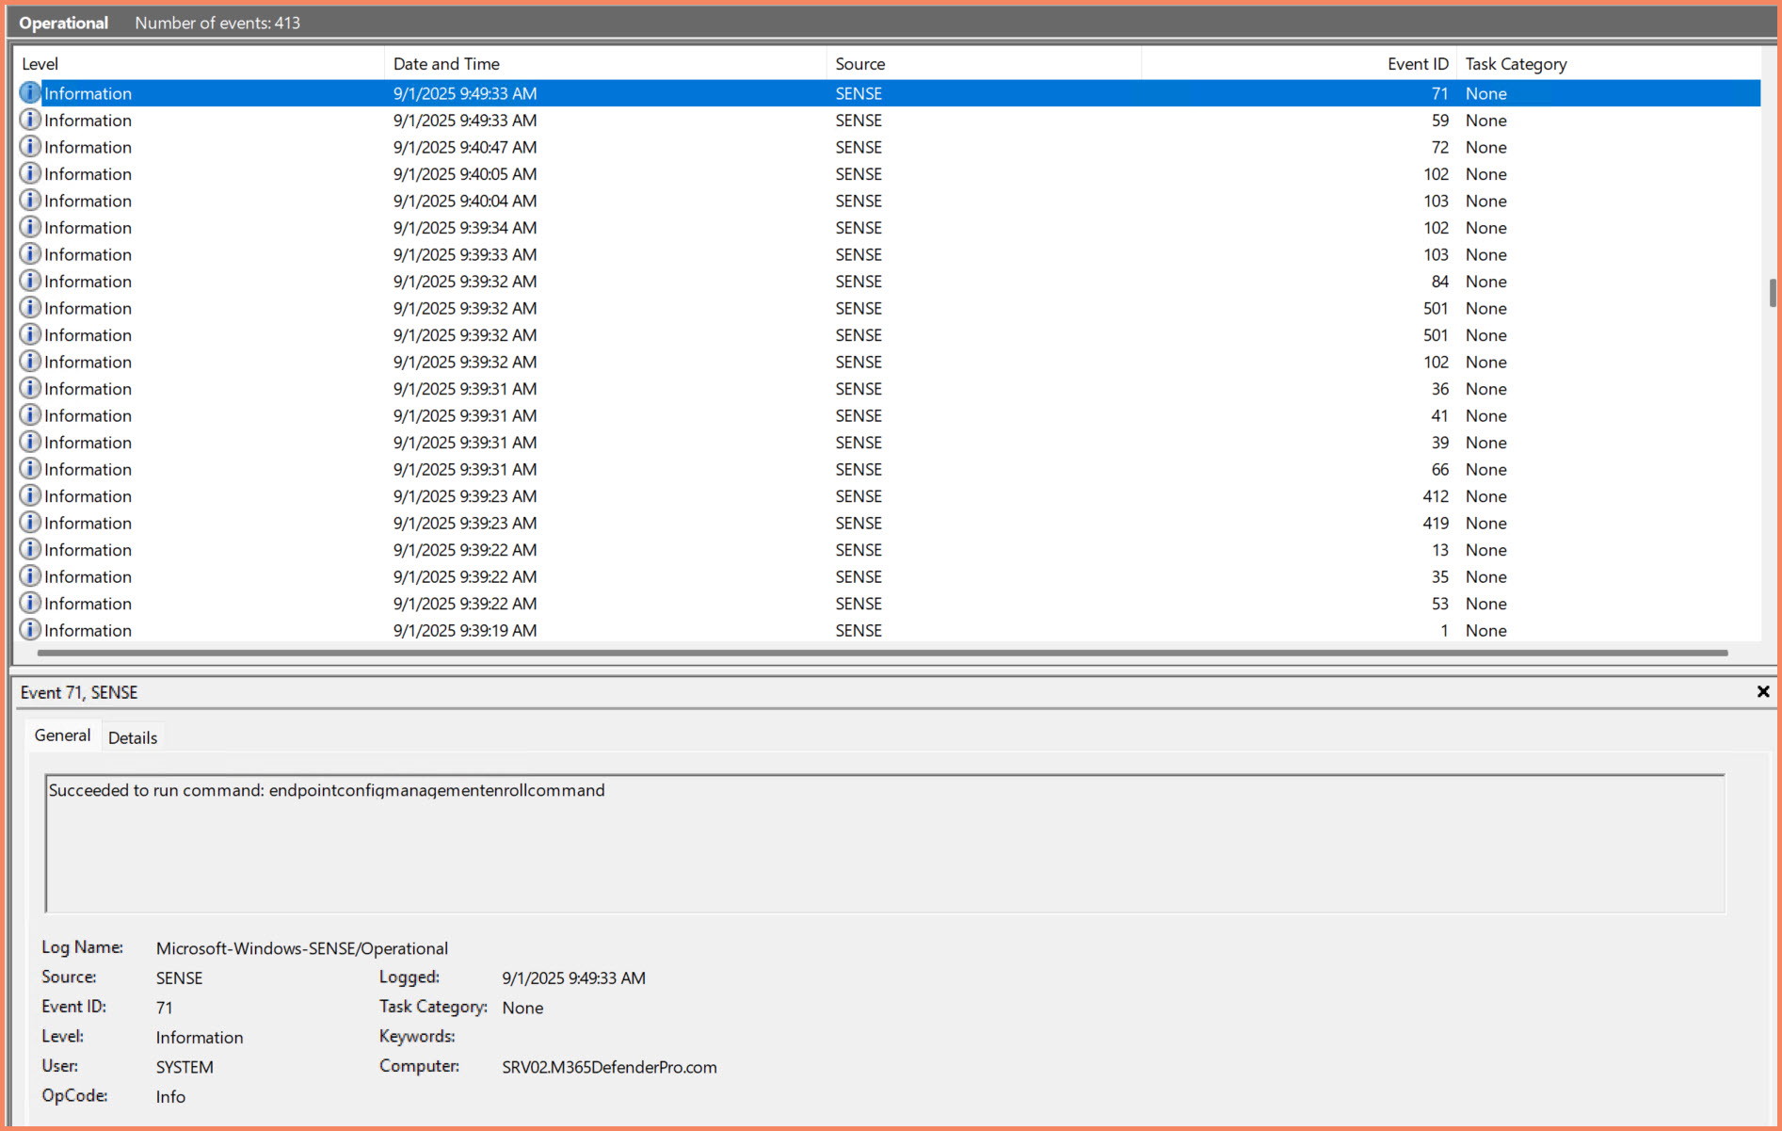Select Event ID 84 cell
Viewport: 1782px width, 1131px height.
tap(1439, 282)
